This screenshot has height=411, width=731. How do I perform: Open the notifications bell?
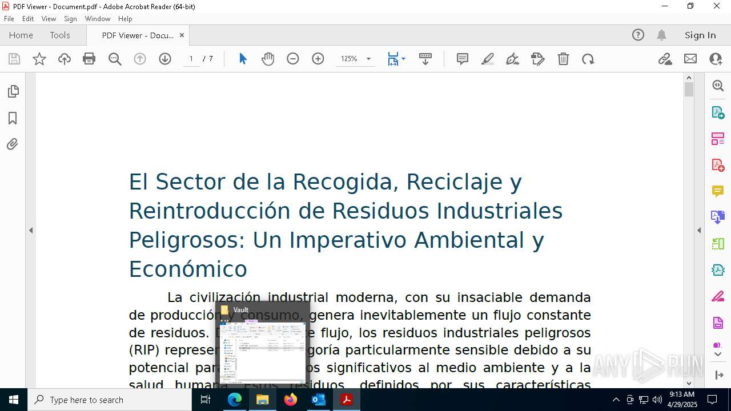click(661, 35)
